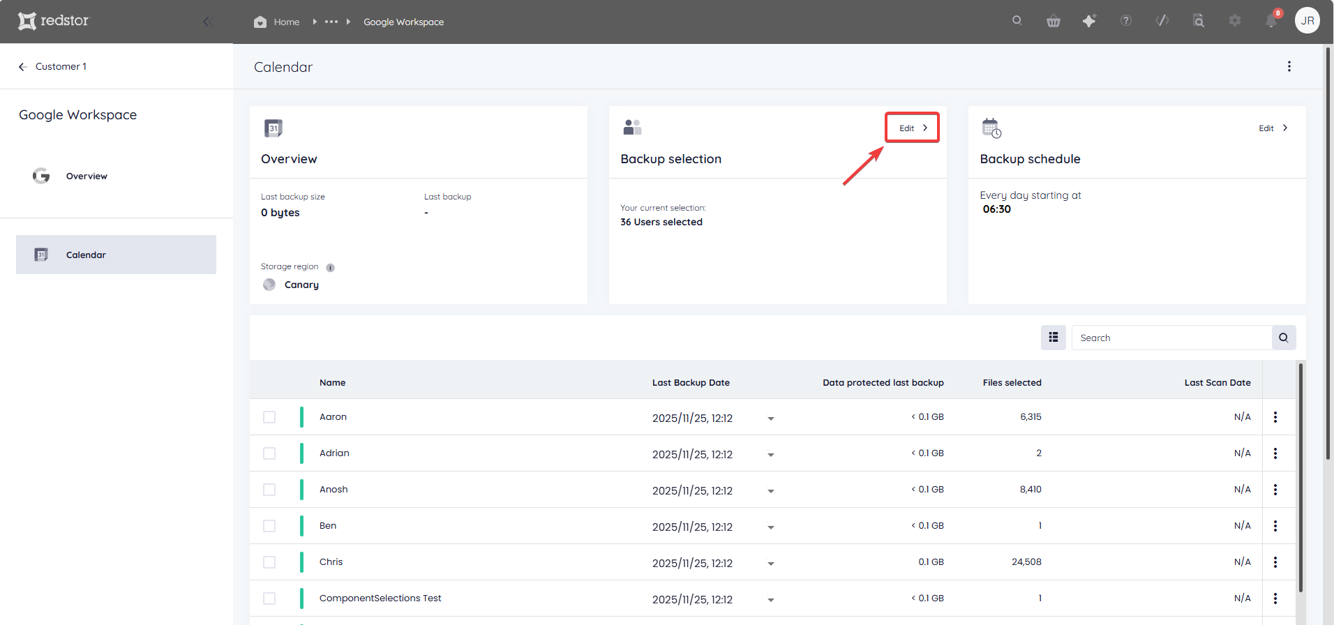This screenshot has width=1334, height=625.
Task: Open the search icon in top bar
Action: (x=1017, y=20)
